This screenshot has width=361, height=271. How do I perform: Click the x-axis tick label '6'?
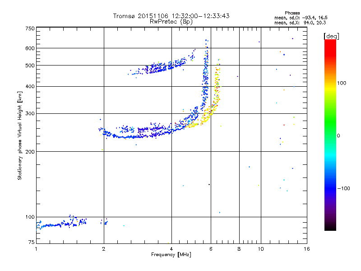coord(211,249)
